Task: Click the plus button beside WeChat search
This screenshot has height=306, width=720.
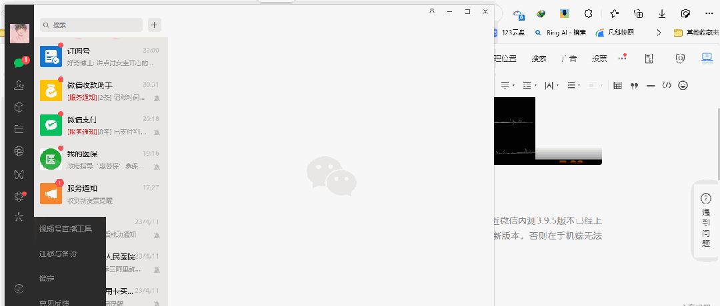Action: click(x=154, y=25)
